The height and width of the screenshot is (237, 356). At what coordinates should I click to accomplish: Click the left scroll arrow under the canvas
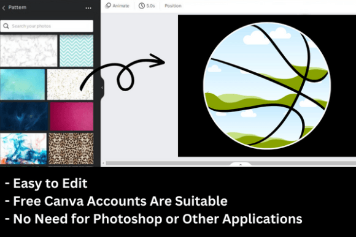click(103, 163)
